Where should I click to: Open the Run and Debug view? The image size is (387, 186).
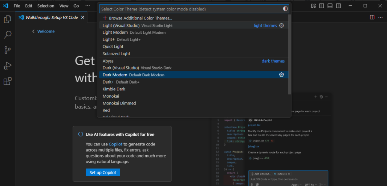tap(7, 66)
